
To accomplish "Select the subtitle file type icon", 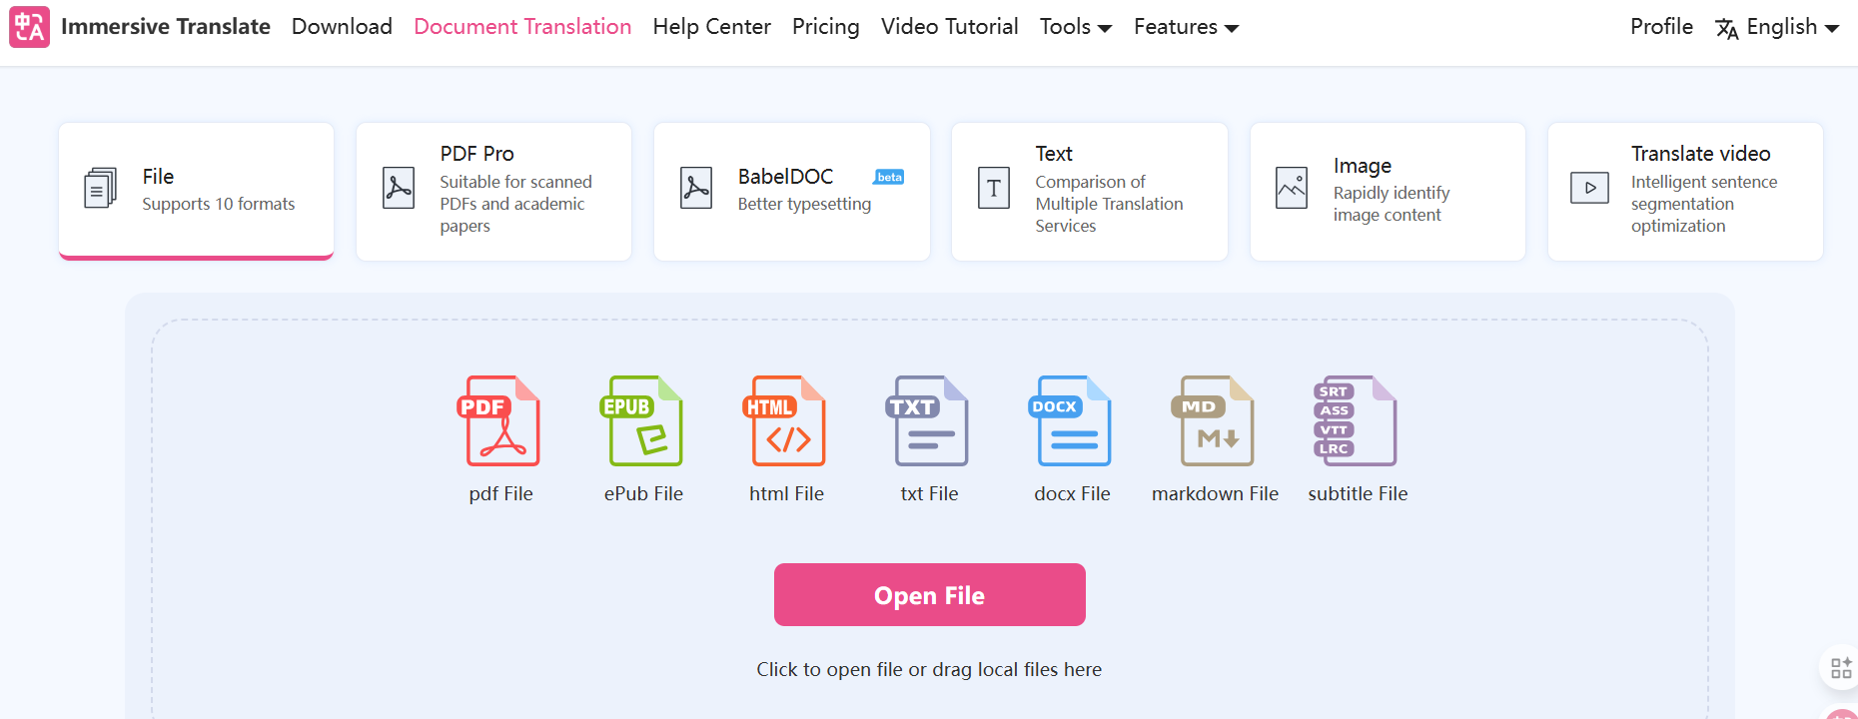I will (x=1357, y=421).
